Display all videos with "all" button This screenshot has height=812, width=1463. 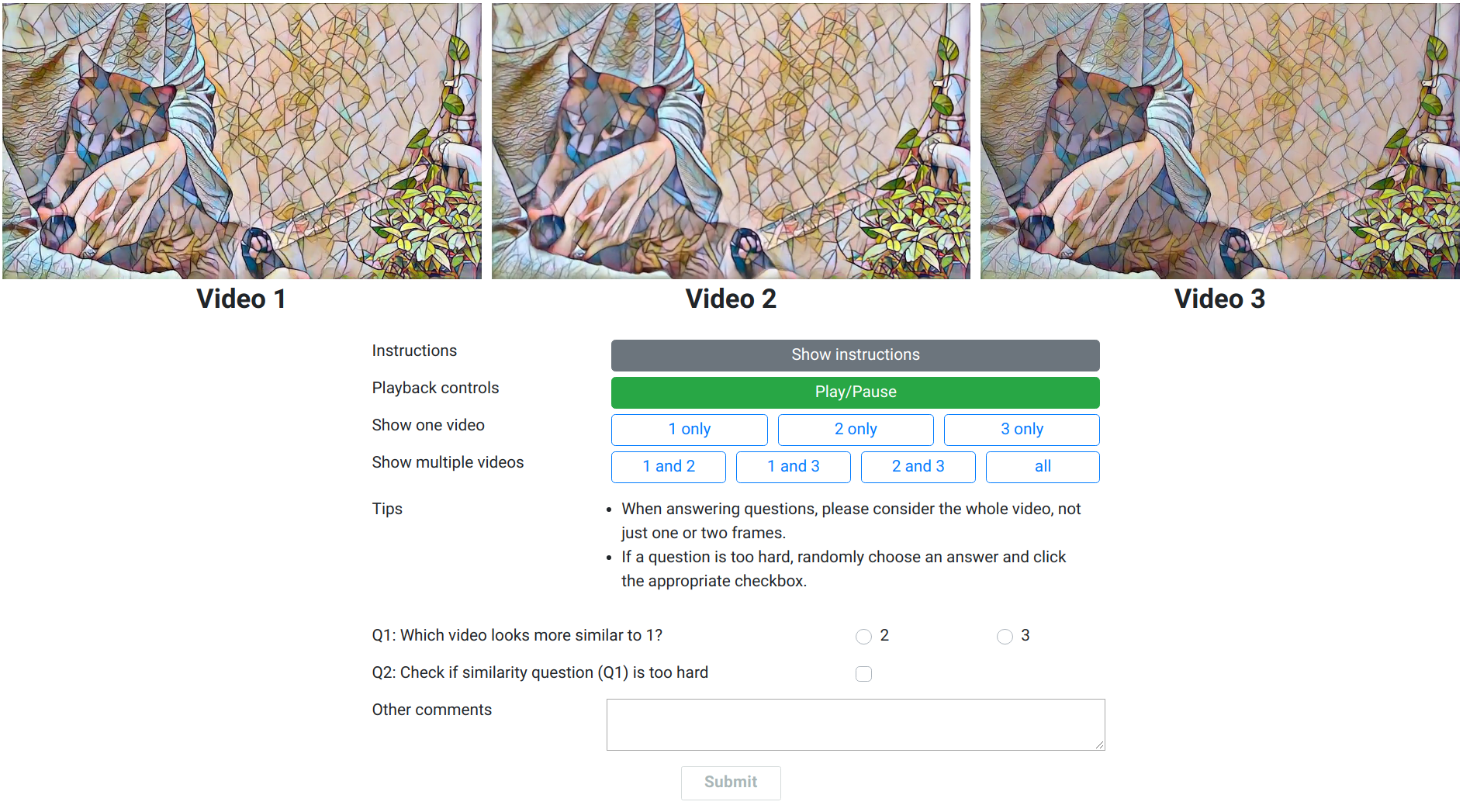click(1042, 467)
